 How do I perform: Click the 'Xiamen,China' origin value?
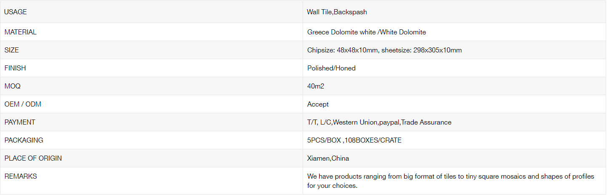[x=328, y=158]
